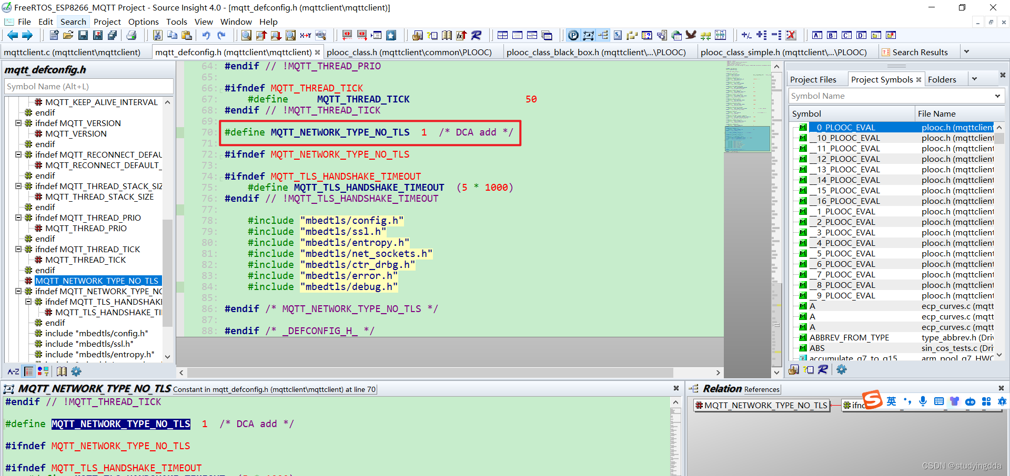This screenshot has width=1010, height=476.
Task: Click the Redo arrow icon
Action: (221, 35)
